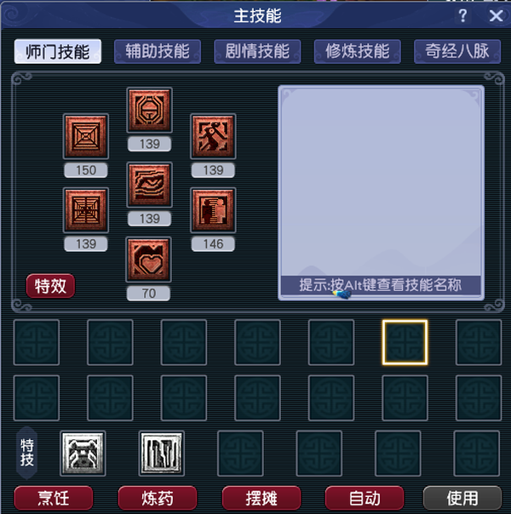Select the concentric squares skill icon level 150
Viewport: 511px width, 514px height.
coord(86,136)
